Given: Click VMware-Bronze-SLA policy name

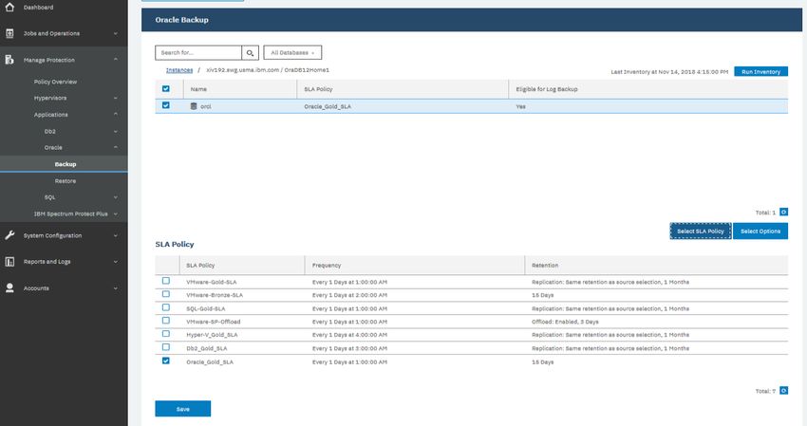Looking at the screenshot, I should 215,295.
